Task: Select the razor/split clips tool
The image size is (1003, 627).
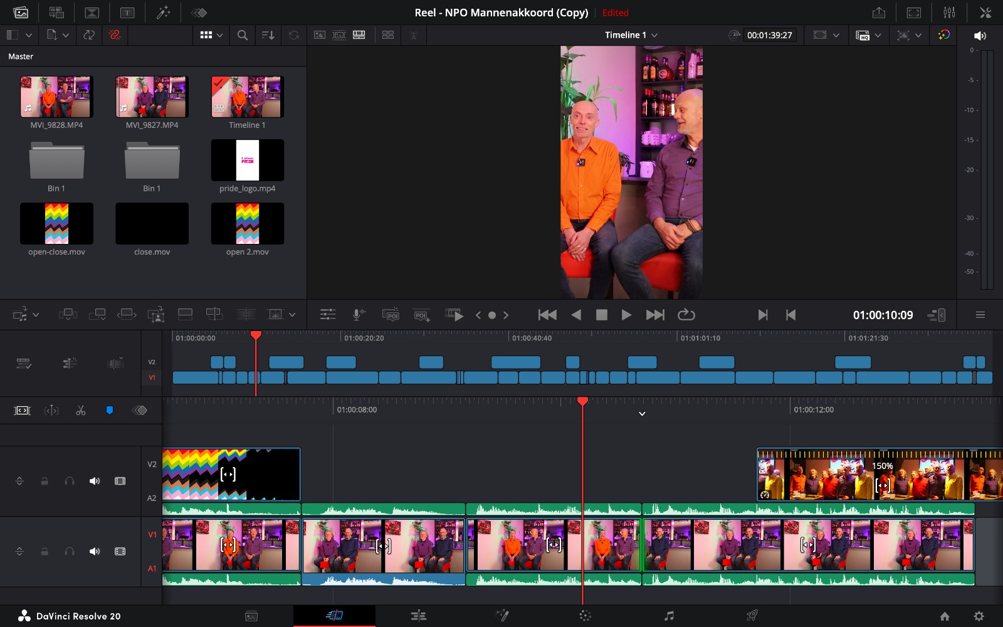Action: 81,411
